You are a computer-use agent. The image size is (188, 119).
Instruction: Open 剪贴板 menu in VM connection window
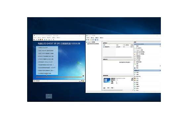point(49,38)
